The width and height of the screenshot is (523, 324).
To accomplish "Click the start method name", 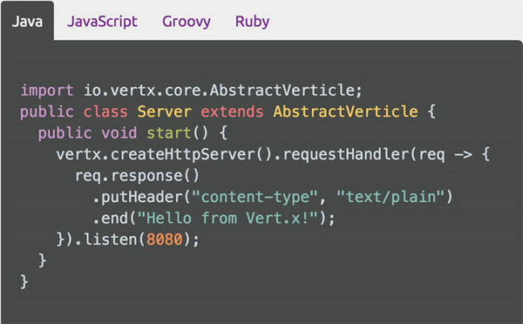I will (x=169, y=133).
